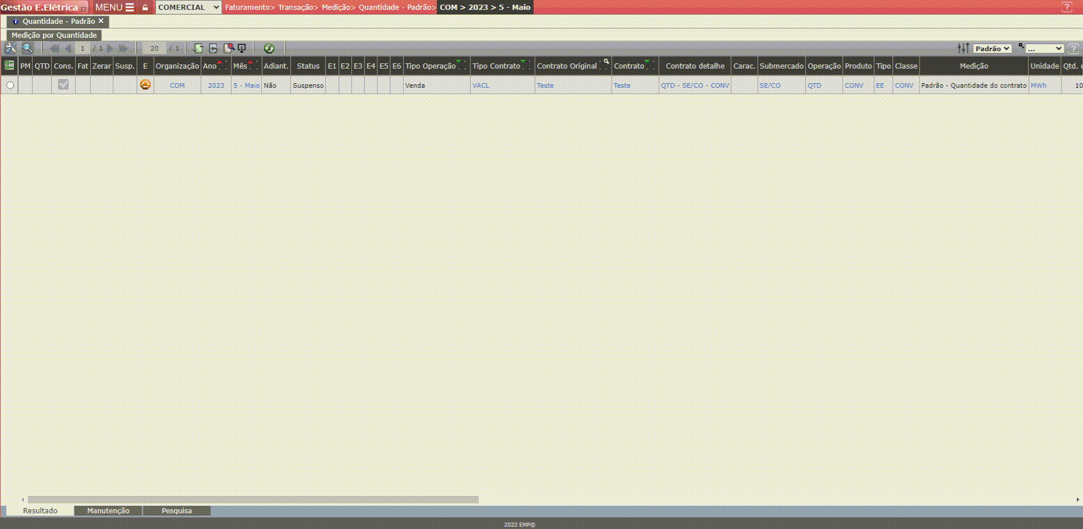Click the orange warning icon in column E

pos(145,85)
